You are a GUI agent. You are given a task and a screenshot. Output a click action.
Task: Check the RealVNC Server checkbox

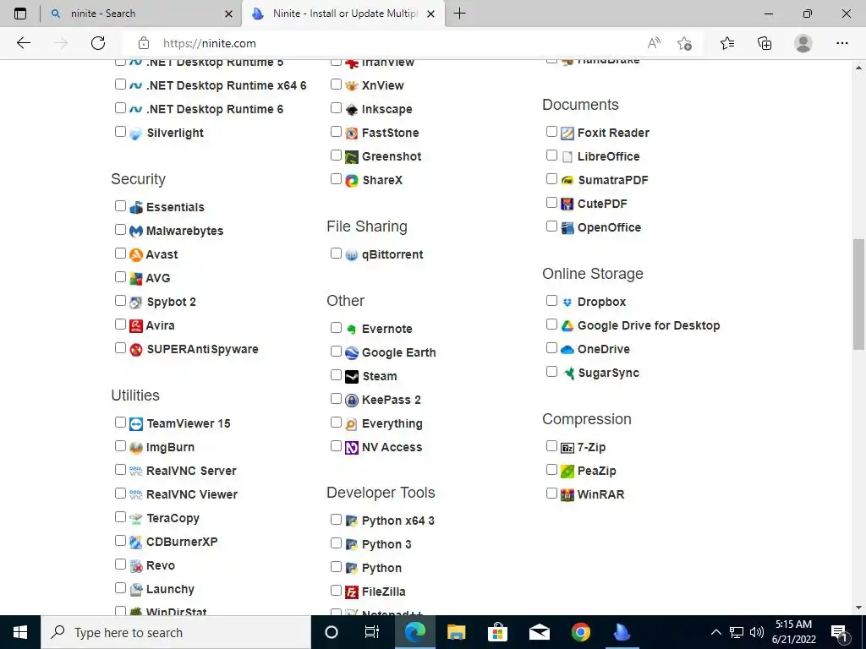point(120,470)
